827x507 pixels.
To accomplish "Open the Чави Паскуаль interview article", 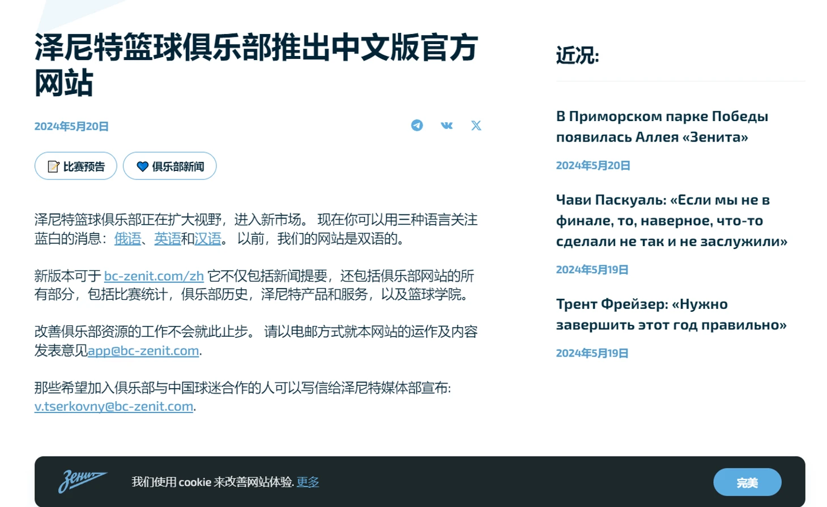I will coord(671,220).
